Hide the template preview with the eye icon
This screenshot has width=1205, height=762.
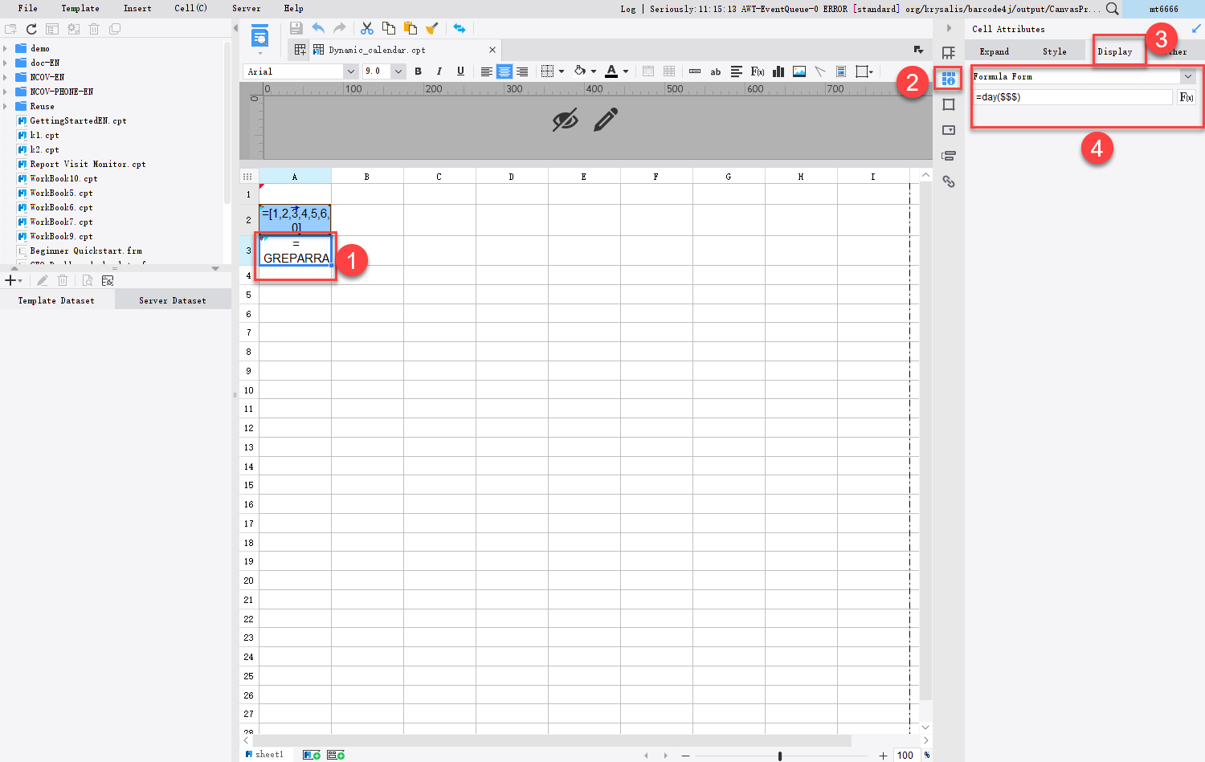[566, 119]
